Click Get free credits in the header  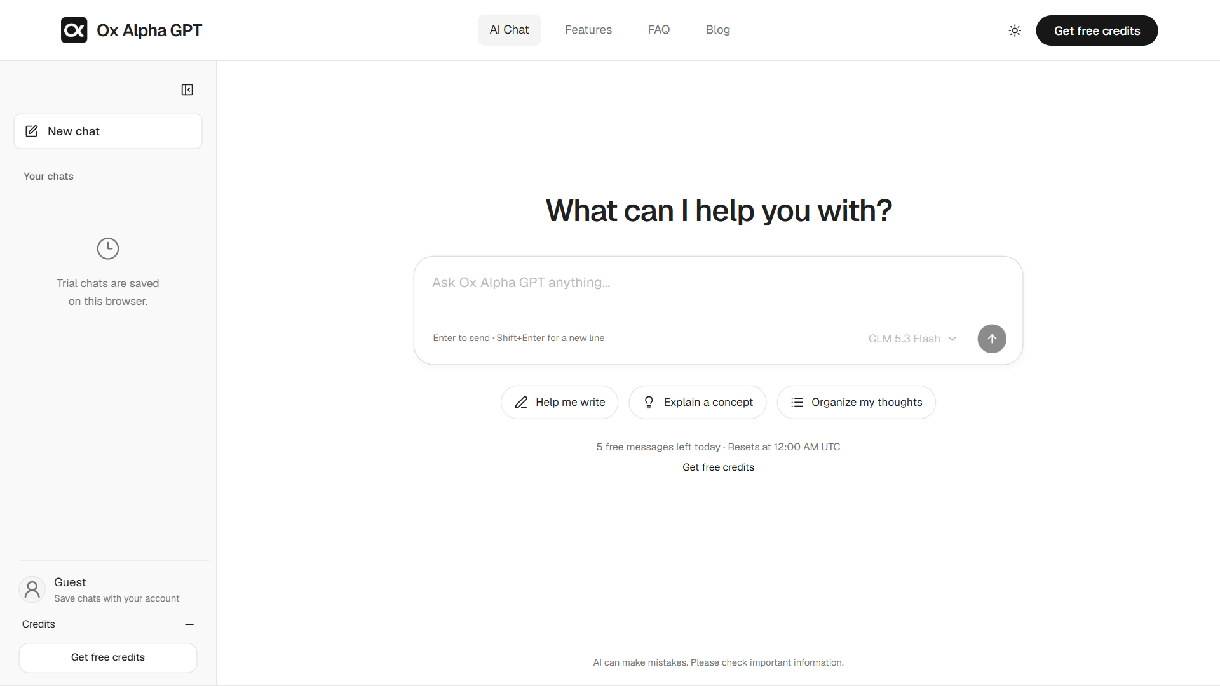pyautogui.click(x=1097, y=30)
